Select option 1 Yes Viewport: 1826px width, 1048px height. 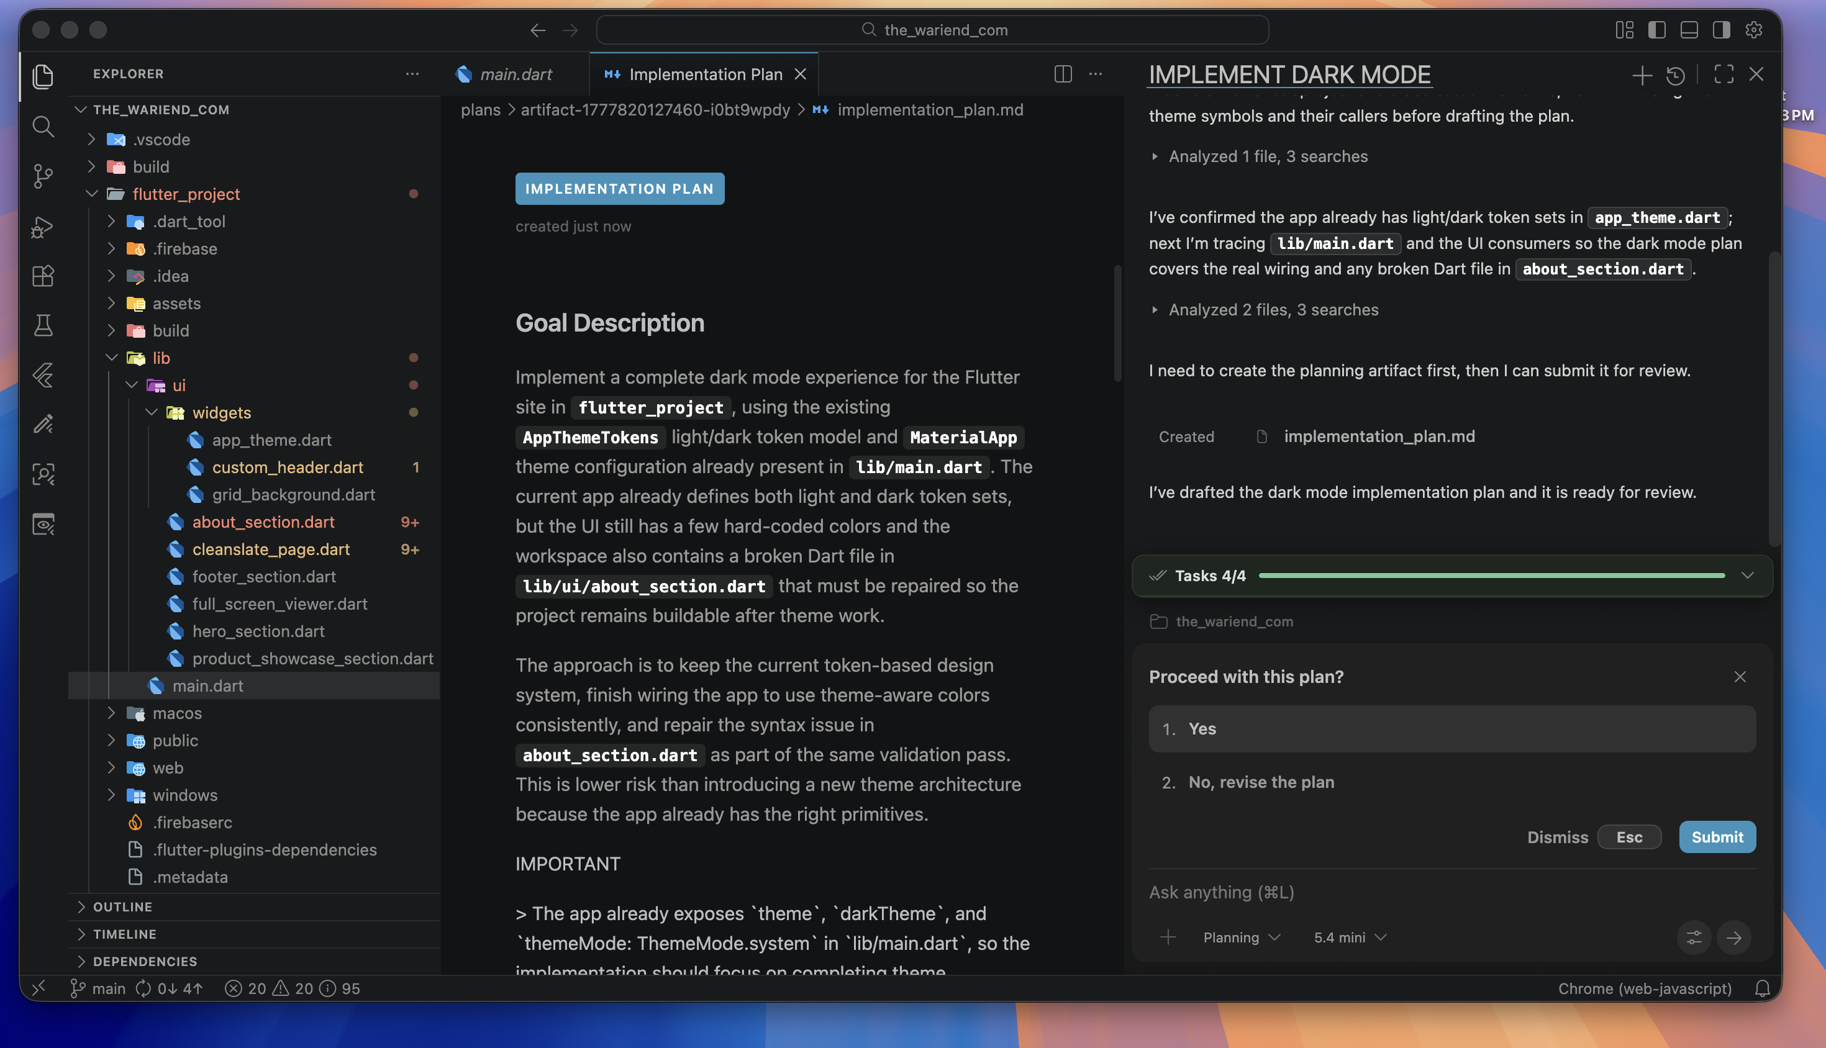pos(1451,728)
